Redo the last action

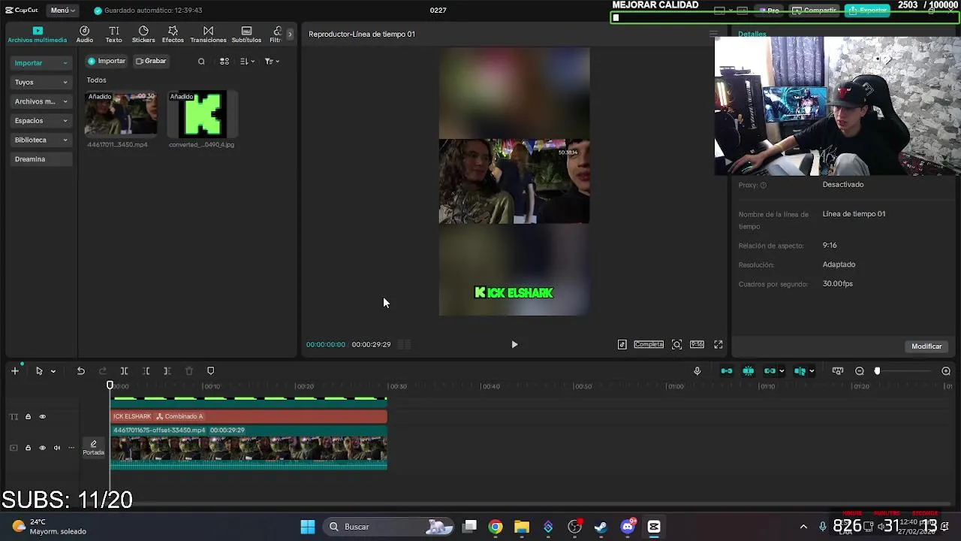(103, 371)
